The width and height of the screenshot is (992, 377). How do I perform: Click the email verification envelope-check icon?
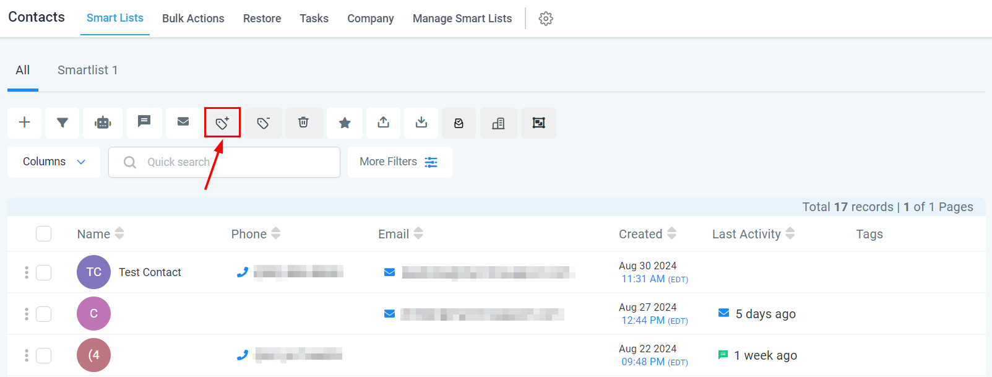point(459,123)
